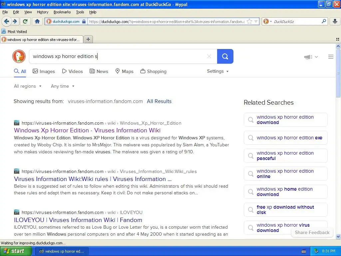
Task: Search related: xp home edition download
Action: pos(285,192)
